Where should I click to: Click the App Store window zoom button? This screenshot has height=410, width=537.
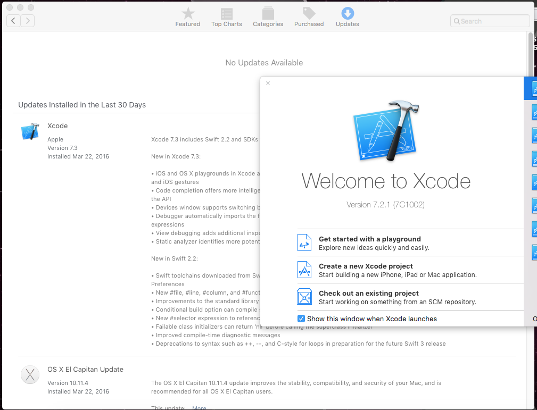click(31, 7)
